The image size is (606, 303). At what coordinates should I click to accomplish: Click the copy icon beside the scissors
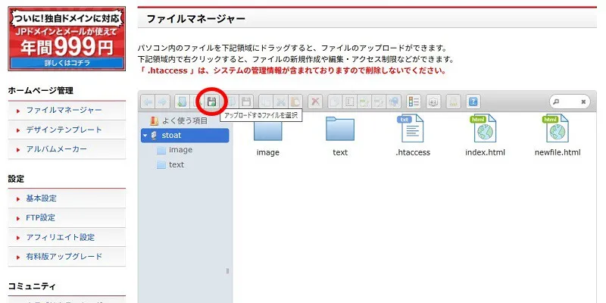[x=266, y=102]
